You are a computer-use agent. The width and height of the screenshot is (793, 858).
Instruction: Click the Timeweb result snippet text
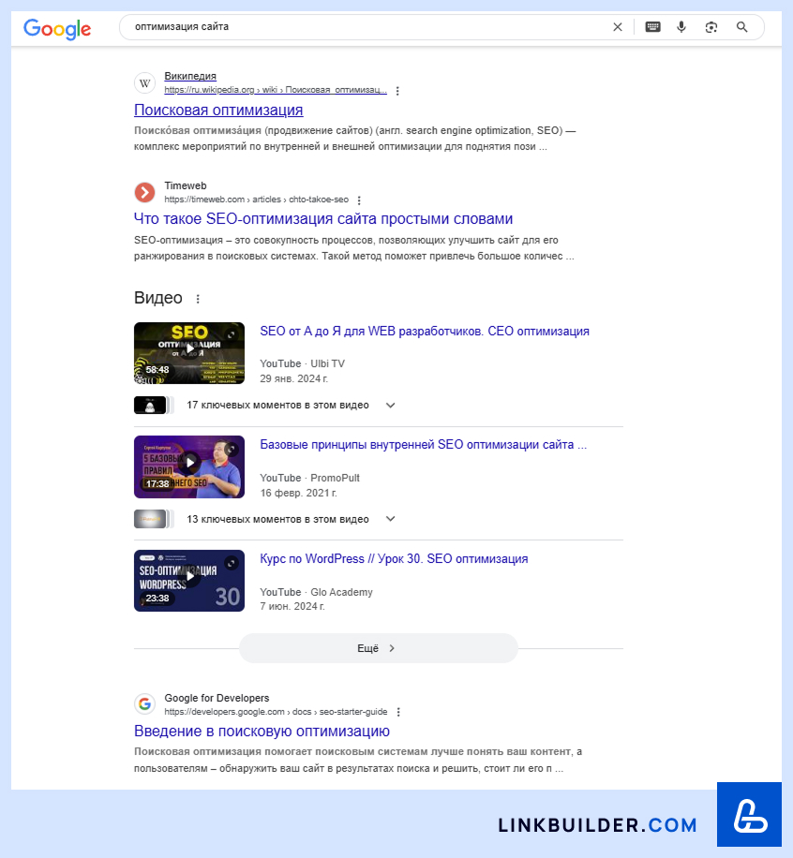354,248
